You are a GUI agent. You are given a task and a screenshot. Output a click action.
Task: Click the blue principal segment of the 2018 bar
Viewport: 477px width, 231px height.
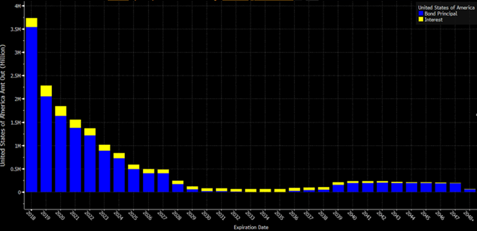pos(32,109)
